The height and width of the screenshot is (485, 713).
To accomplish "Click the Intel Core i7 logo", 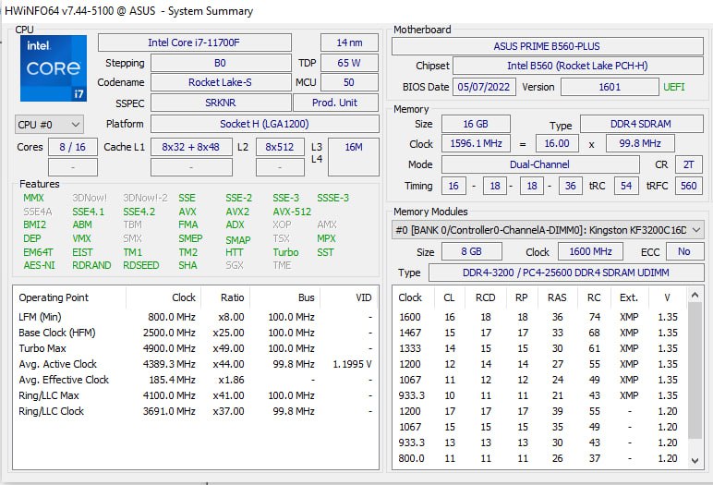I will click(x=54, y=68).
